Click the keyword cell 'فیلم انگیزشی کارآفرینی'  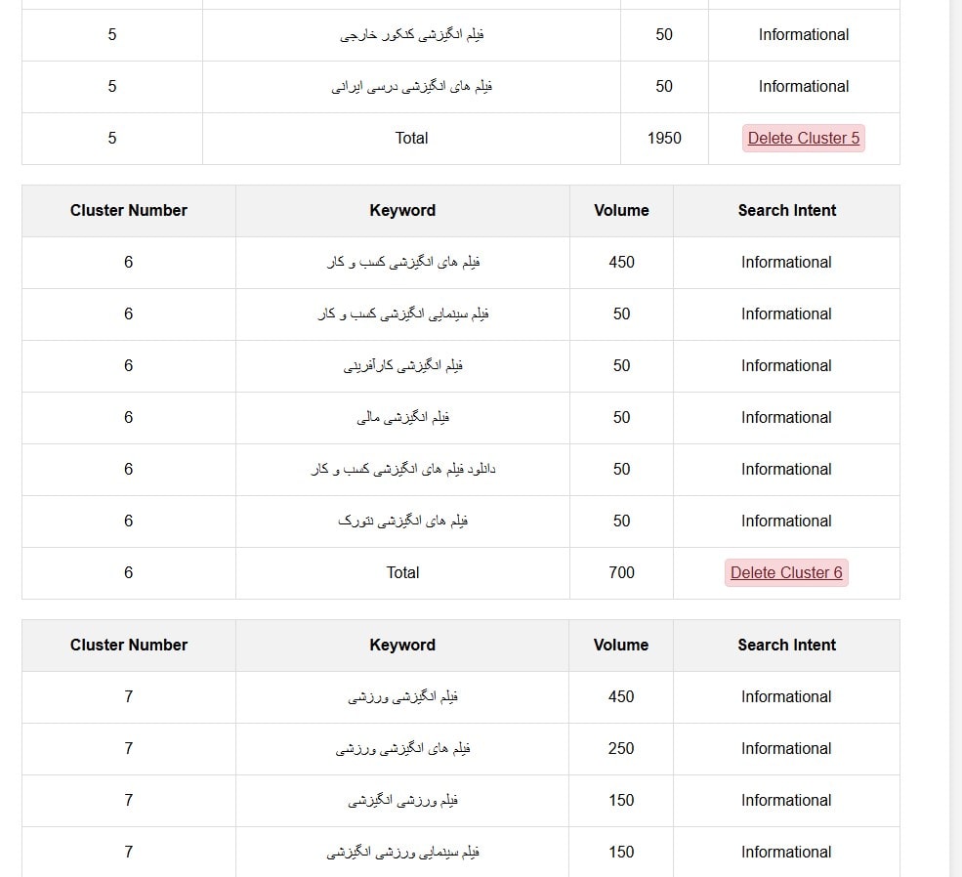point(402,365)
